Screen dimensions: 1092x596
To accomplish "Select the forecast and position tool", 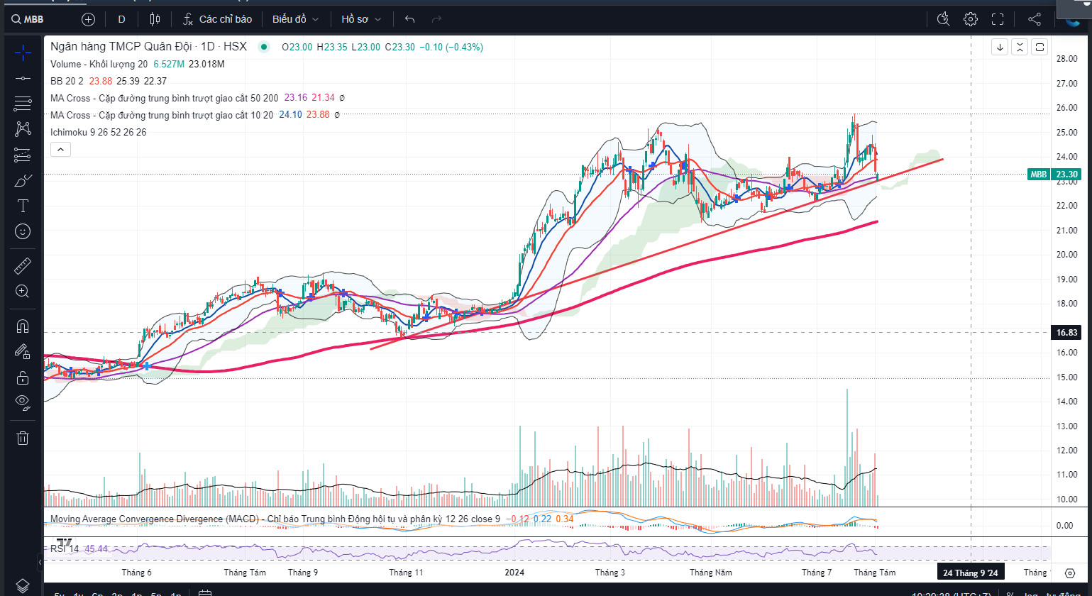I will click(x=23, y=155).
